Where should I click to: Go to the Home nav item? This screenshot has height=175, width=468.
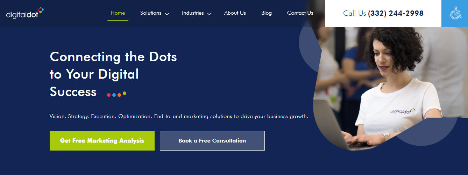[x=118, y=13]
